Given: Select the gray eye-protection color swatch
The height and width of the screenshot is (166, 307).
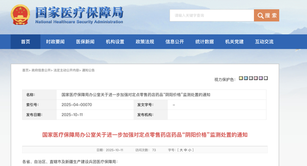Looking at the screenshot, I should 251,78.
